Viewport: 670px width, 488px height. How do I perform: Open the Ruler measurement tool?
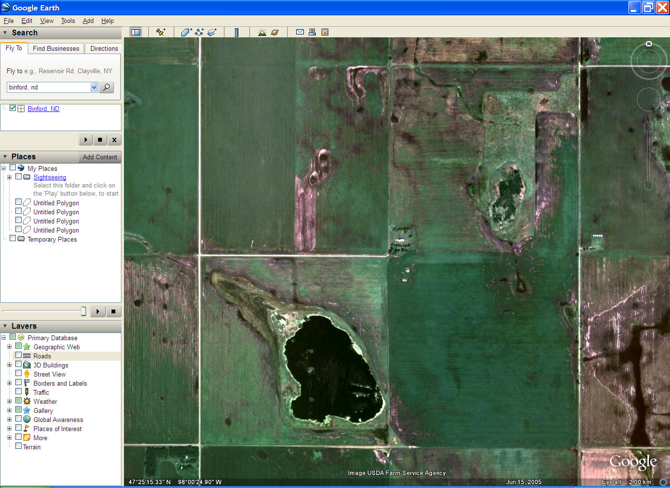point(237,32)
